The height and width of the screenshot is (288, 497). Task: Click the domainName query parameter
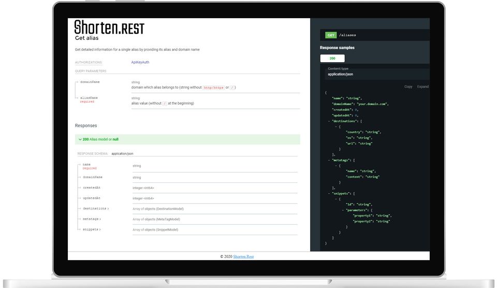[90, 82]
